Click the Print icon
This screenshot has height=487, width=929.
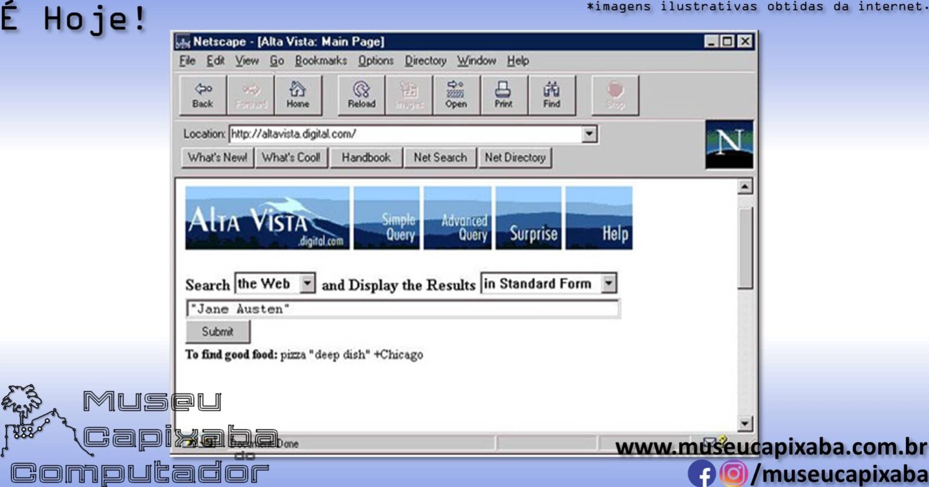(503, 94)
